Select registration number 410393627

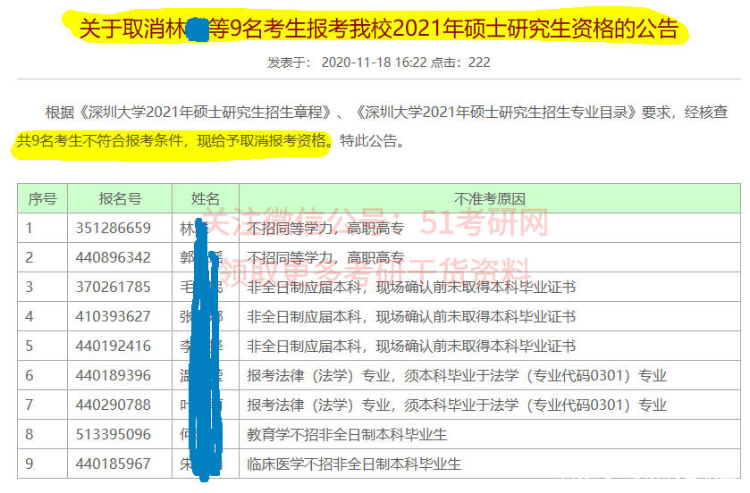[x=113, y=317]
